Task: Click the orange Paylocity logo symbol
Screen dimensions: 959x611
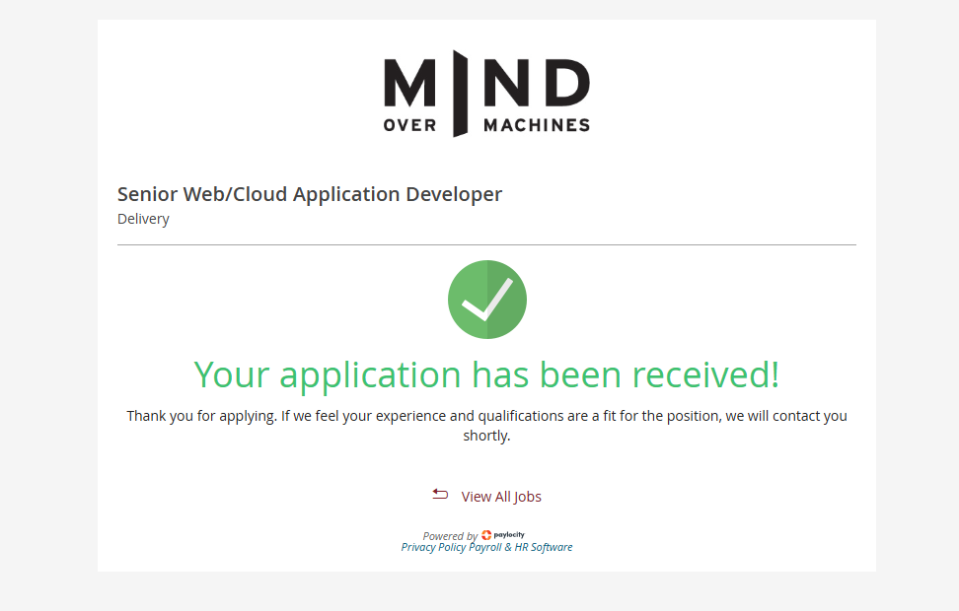Action: [x=486, y=535]
